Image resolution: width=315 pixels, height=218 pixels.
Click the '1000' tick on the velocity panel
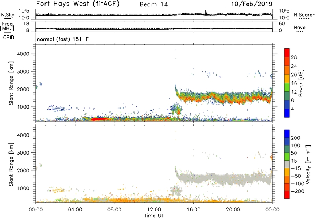click(x=23, y=188)
